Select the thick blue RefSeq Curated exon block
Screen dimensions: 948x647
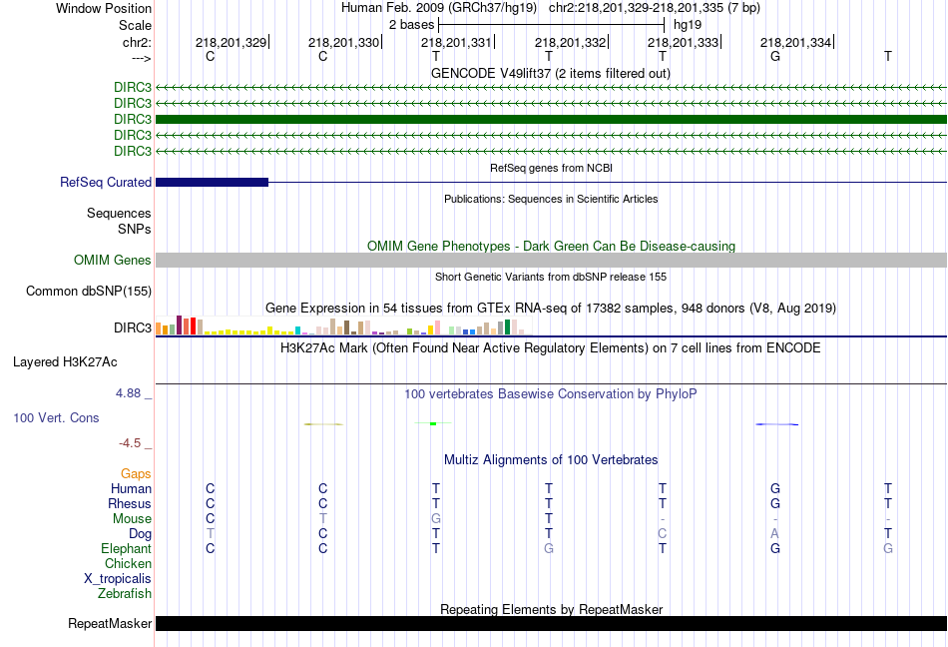pyautogui.click(x=213, y=182)
